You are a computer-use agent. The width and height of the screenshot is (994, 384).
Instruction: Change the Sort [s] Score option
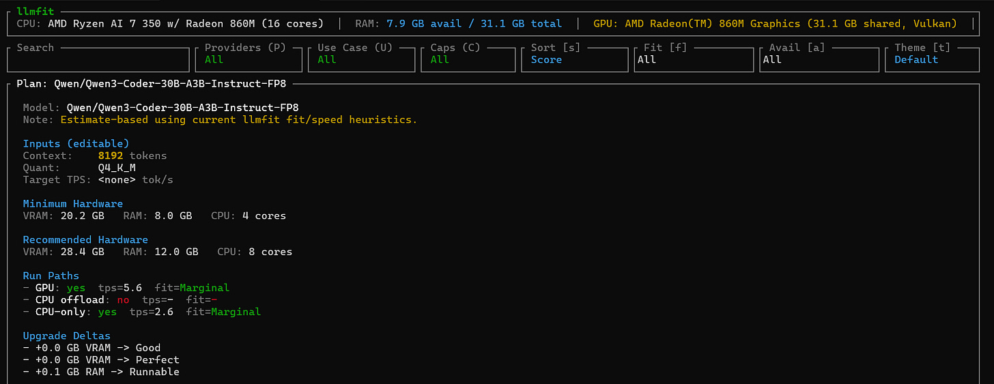(x=575, y=59)
